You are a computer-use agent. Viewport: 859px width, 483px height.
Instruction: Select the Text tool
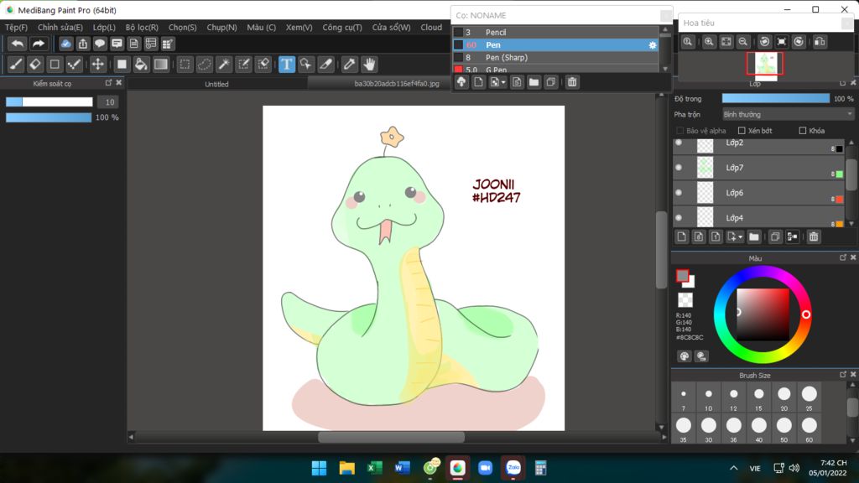tap(287, 65)
